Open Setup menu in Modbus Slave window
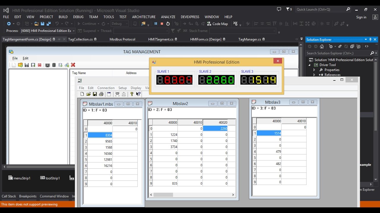This screenshot has height=213, width=380. pyautogui.click(x=123, y=88)
